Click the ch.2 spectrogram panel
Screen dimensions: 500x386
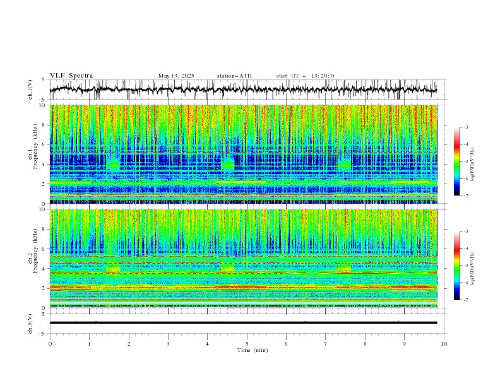243,259
